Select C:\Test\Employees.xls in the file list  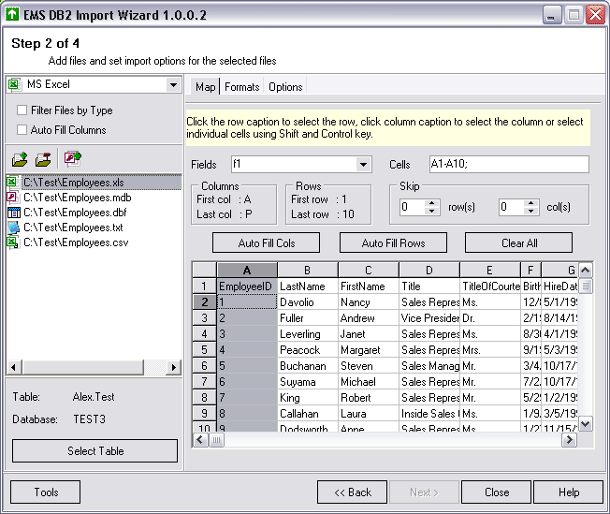tap(94, 183)
